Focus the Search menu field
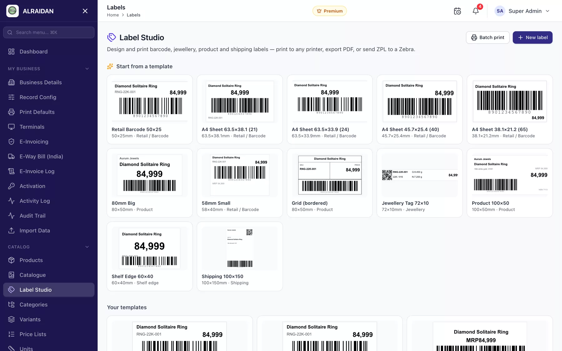Image resolution: width=562 pixels, height=351 pixels. coord(49,32)
